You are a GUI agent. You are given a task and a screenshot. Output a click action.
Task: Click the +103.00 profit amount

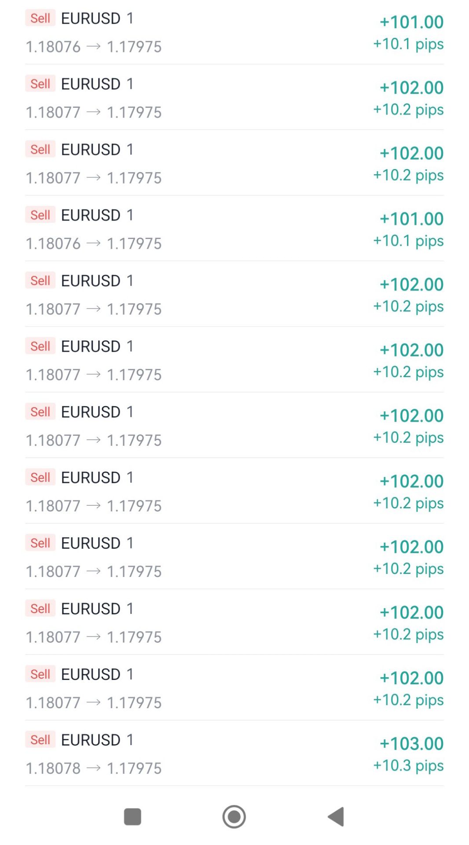(x=411, y=743)
